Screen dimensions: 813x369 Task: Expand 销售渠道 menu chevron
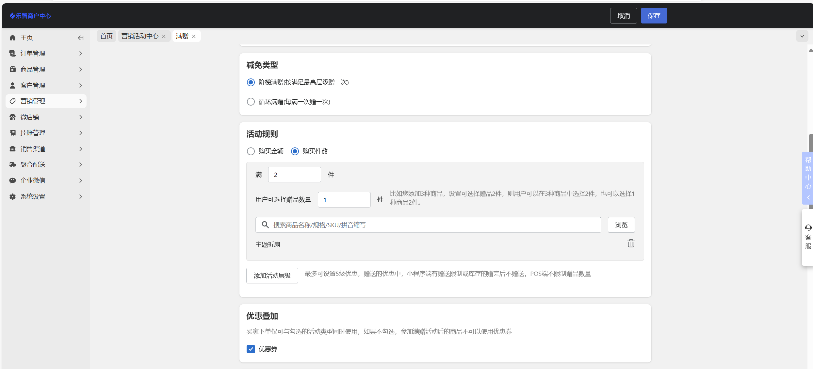coord(80,149)
